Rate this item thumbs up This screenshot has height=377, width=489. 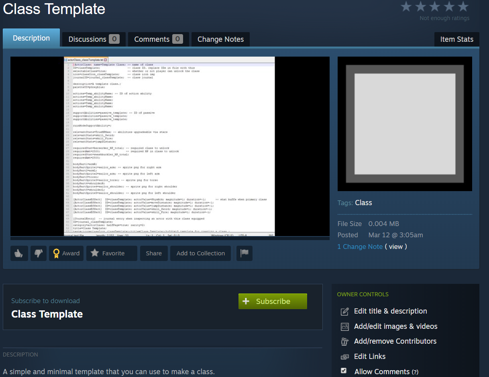[x=19, y=253]
